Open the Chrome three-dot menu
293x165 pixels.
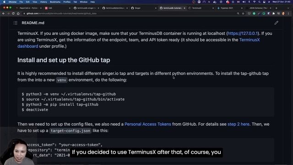pos(288,13)
